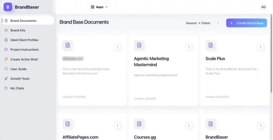
Task: Open the Agentic Marketing Mastermind document title
Action: 151,62
